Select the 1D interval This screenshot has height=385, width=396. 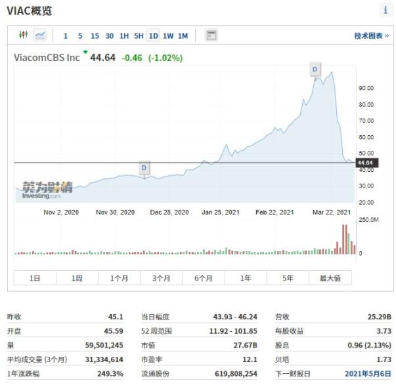point(153,36)
